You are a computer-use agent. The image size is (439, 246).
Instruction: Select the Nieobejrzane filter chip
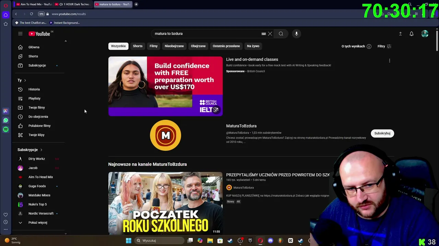point(174,46)
